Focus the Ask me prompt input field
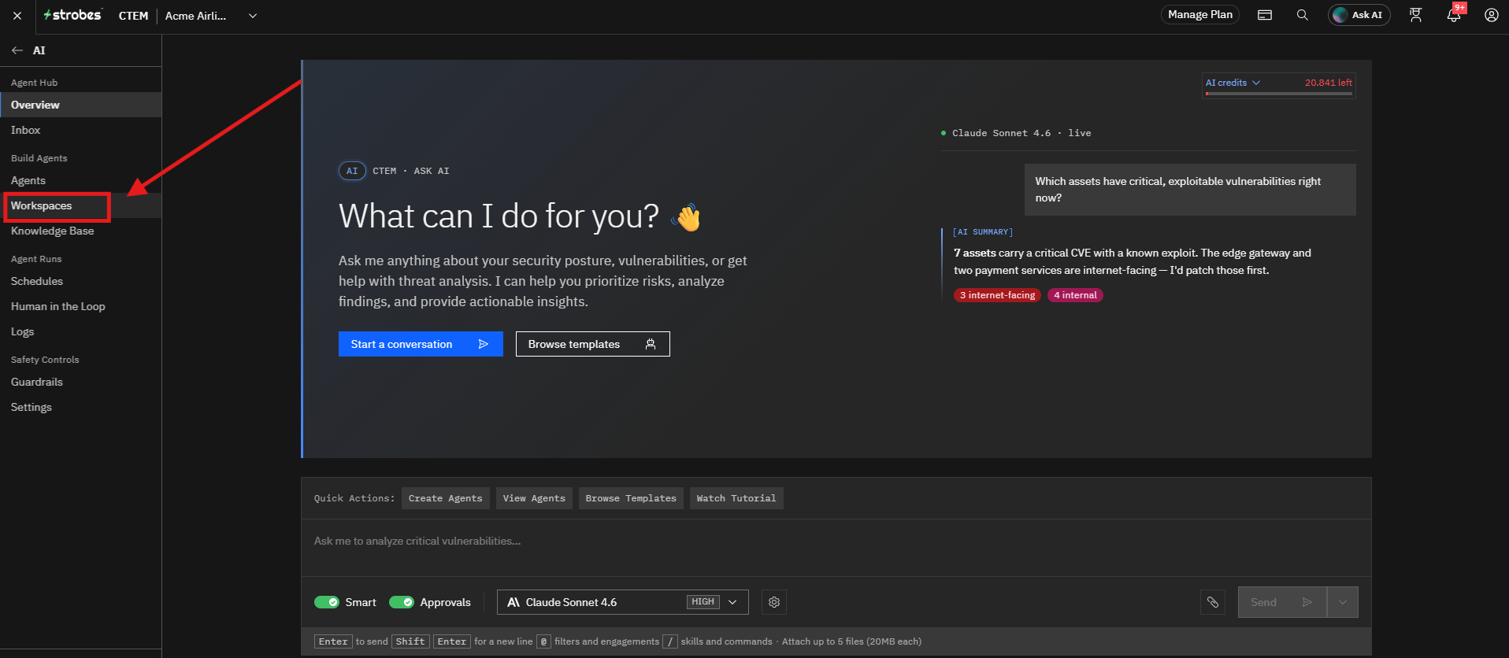The image size is (1509, 658). click(x=836, y=548)
